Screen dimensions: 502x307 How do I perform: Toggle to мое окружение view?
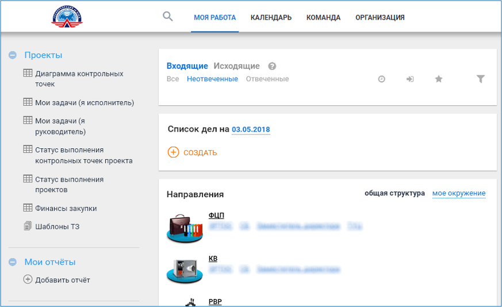tap(459, 193)
